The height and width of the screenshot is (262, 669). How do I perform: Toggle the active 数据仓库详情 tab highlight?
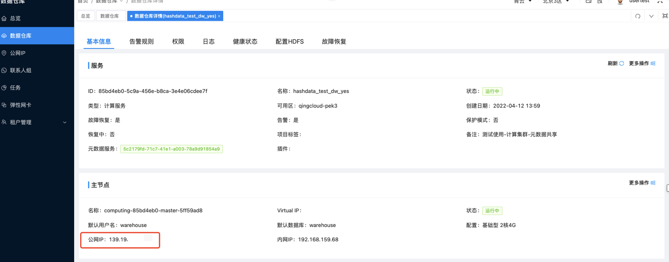172,16
